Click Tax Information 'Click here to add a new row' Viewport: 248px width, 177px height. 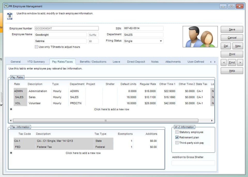(83, 153)
